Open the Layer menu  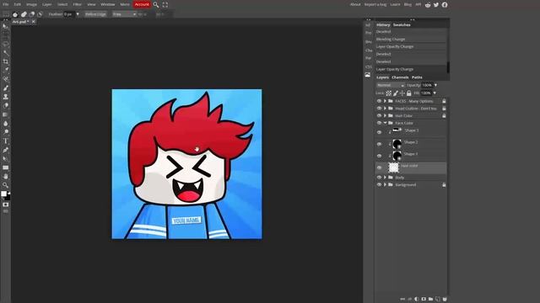[47, 5]
